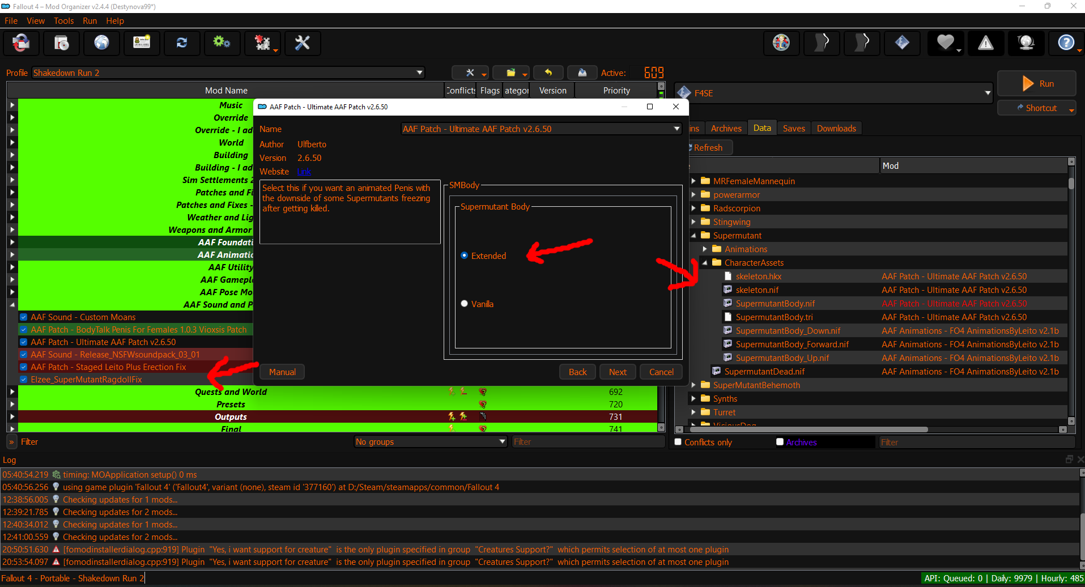
Task: Enable Conflicts only checkbox
Action: click(678, 442)
